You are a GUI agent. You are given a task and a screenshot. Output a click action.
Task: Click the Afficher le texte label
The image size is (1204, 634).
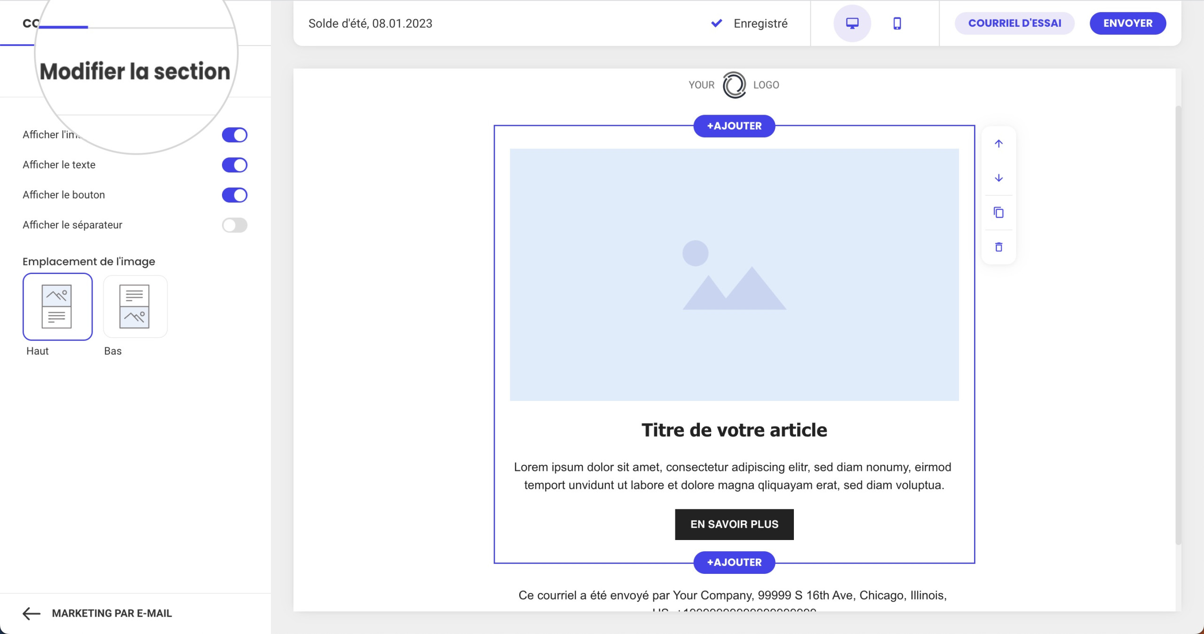coord(59,164)
